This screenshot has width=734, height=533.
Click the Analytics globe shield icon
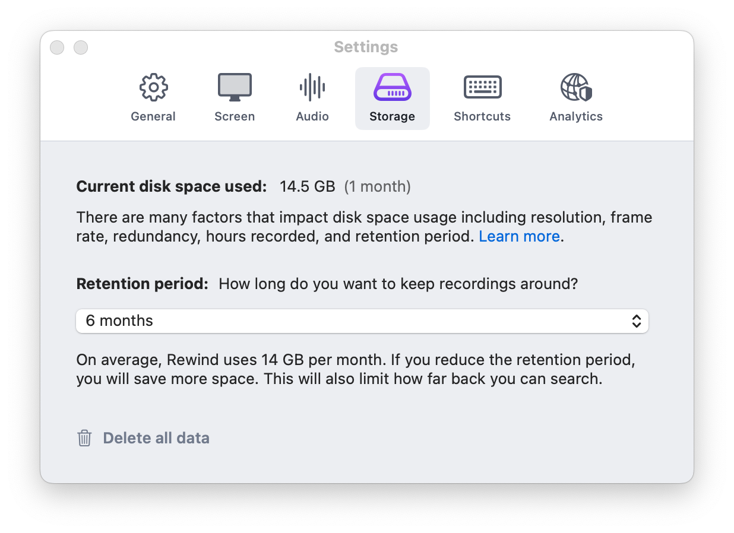click(x=576, y=88)
